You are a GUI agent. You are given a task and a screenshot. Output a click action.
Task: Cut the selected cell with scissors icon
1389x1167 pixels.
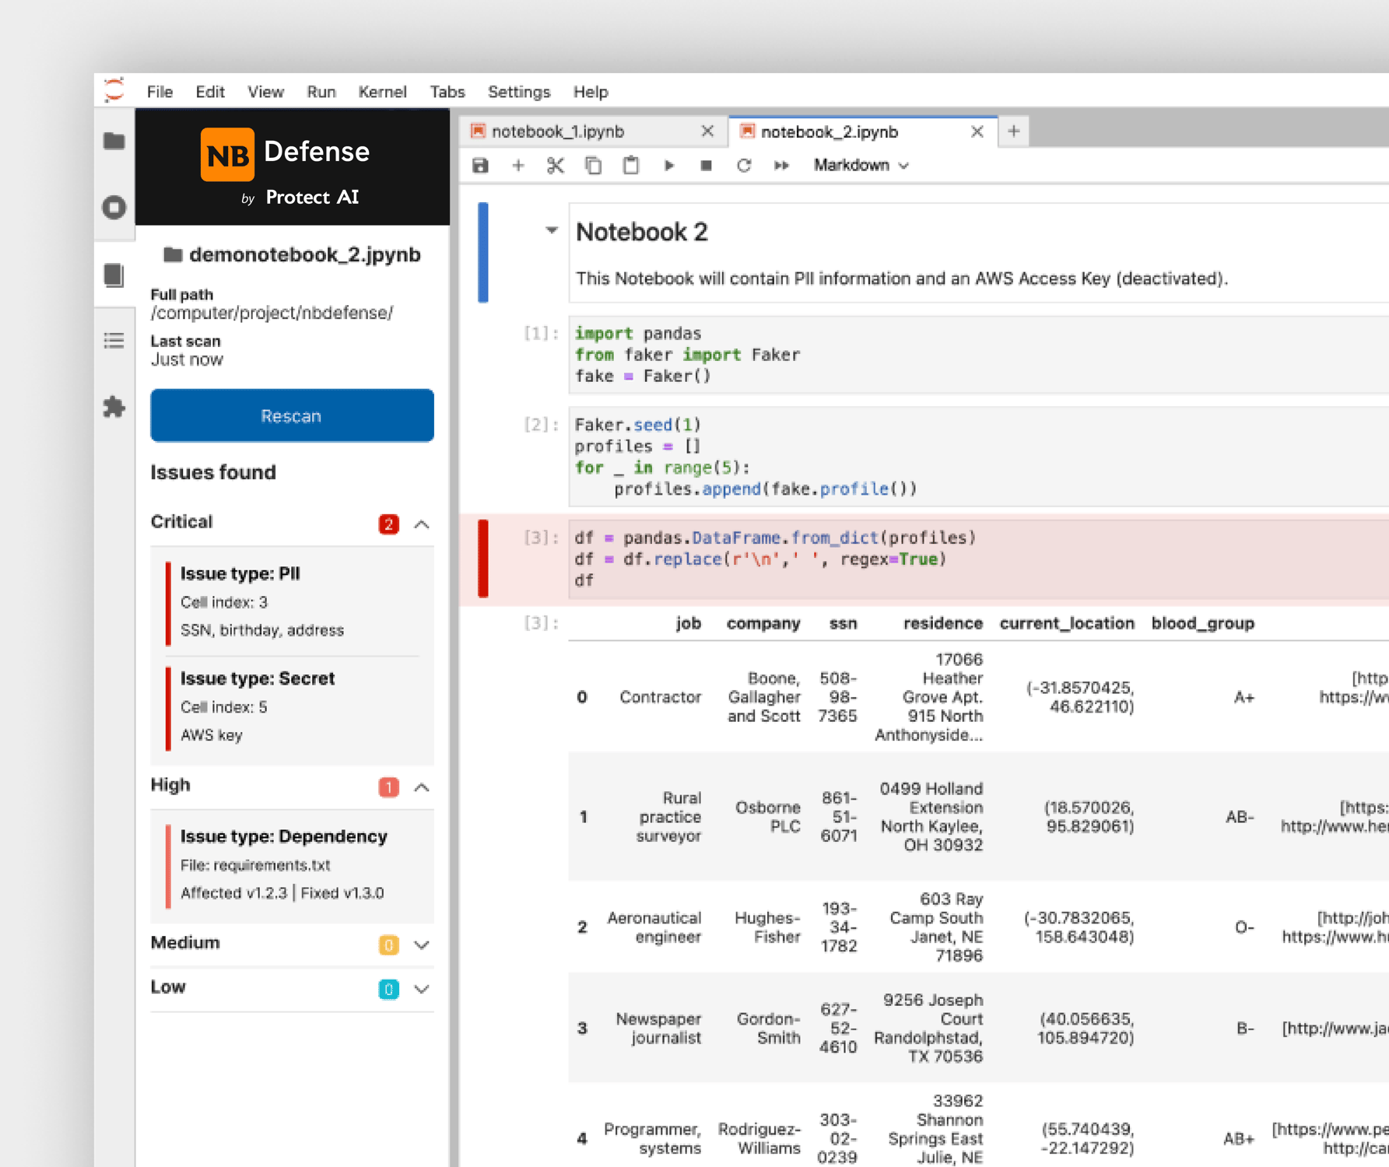coord(555,165)
